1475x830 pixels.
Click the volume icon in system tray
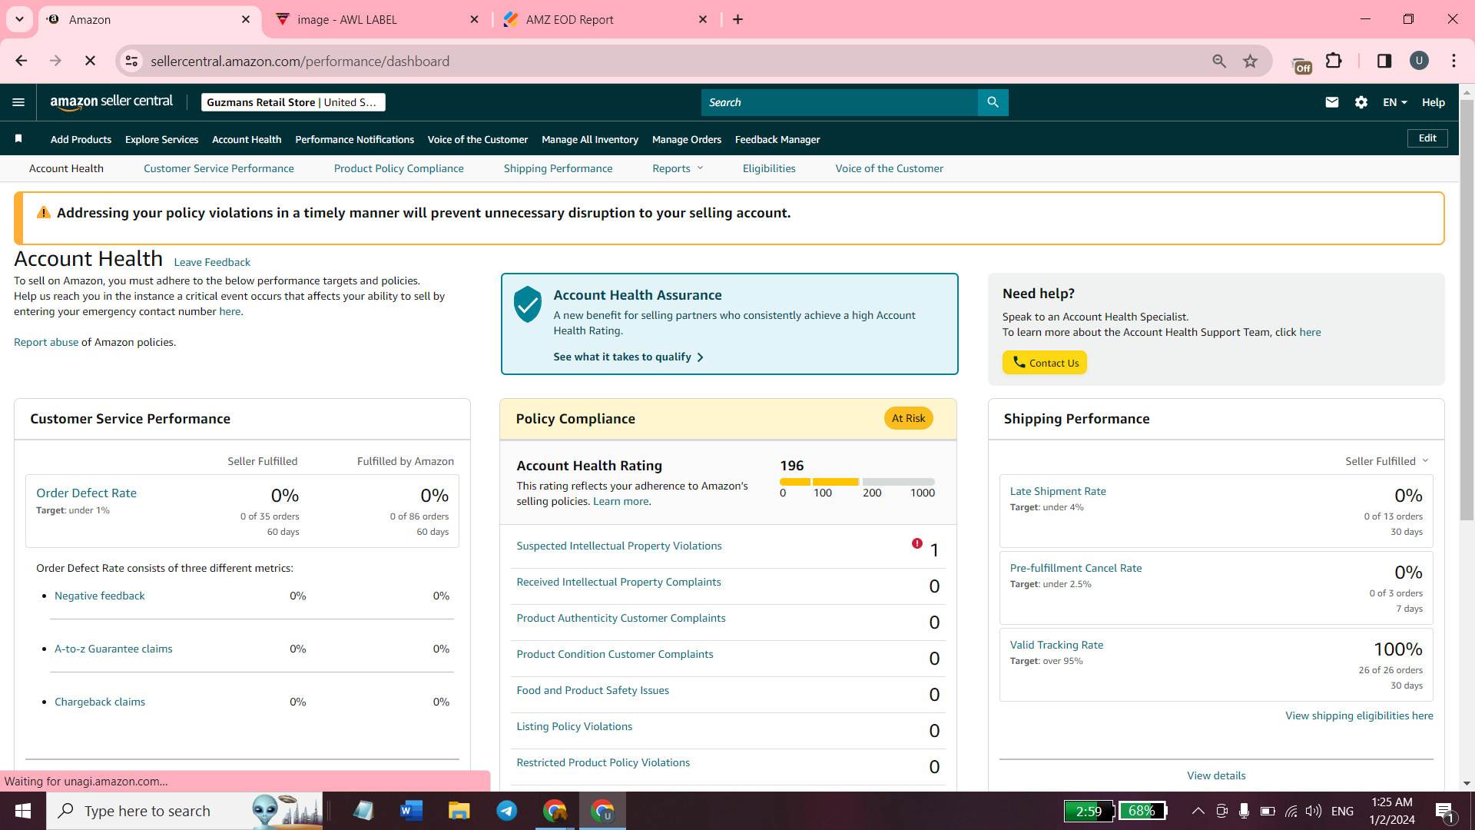tap(1314, 811)
